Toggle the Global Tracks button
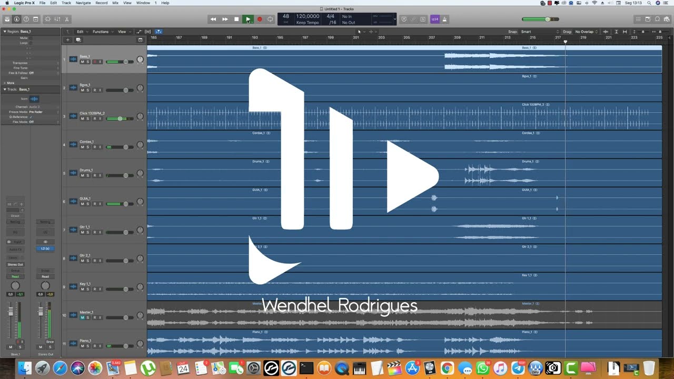Screen dimensions: 674x379 click(140, 39)
